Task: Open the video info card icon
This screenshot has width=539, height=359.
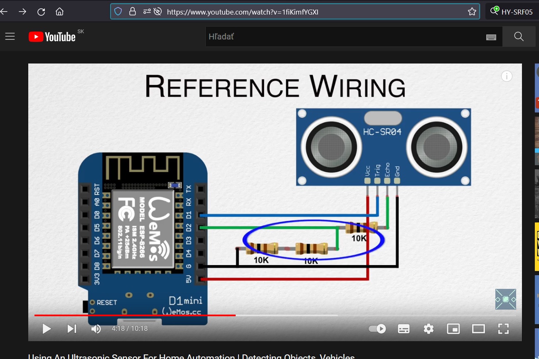Action: point(507,76)
